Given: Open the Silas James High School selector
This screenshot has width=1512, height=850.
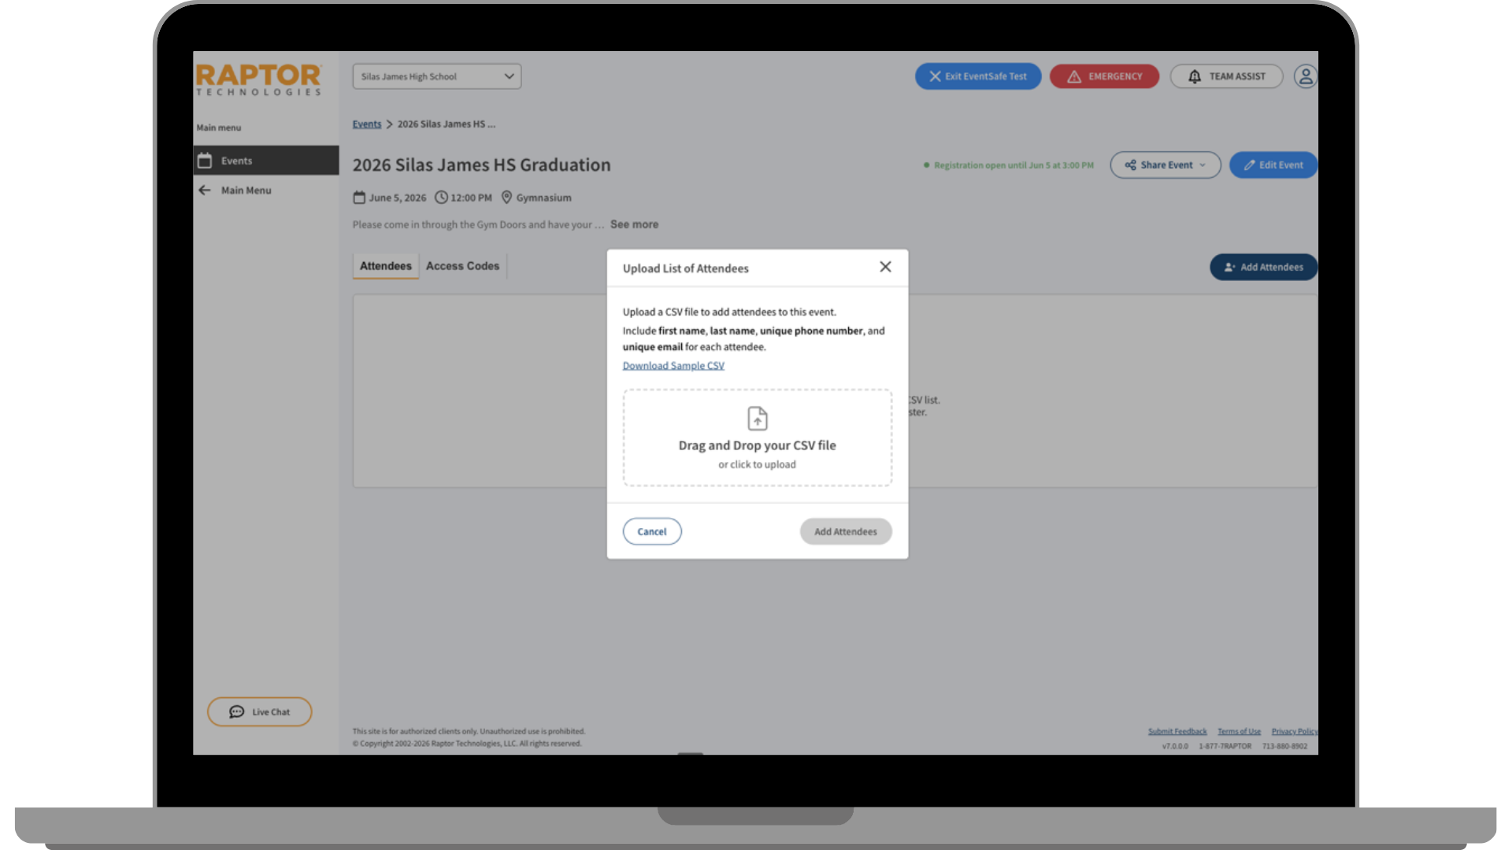Looking at the screenshot, I should [436, 76].
